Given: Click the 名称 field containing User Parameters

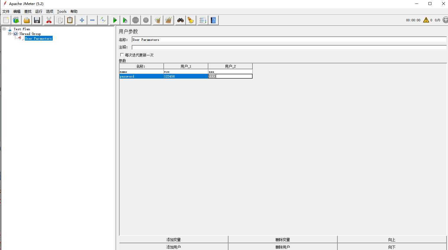Looking at the screenshot, I should pyautogui.click(x=289, y=40).
